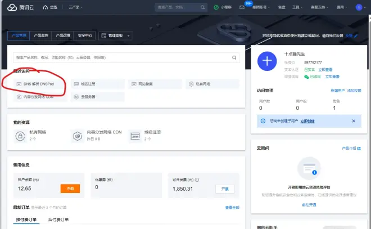Select the 产品管理 tab
The image size is (371, 229).
(x=19, y=35)
